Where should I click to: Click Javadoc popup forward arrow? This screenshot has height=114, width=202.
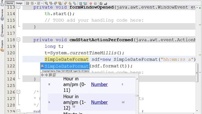tap(46, 75)
